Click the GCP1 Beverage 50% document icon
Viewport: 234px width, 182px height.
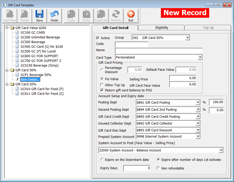[17, 75]
